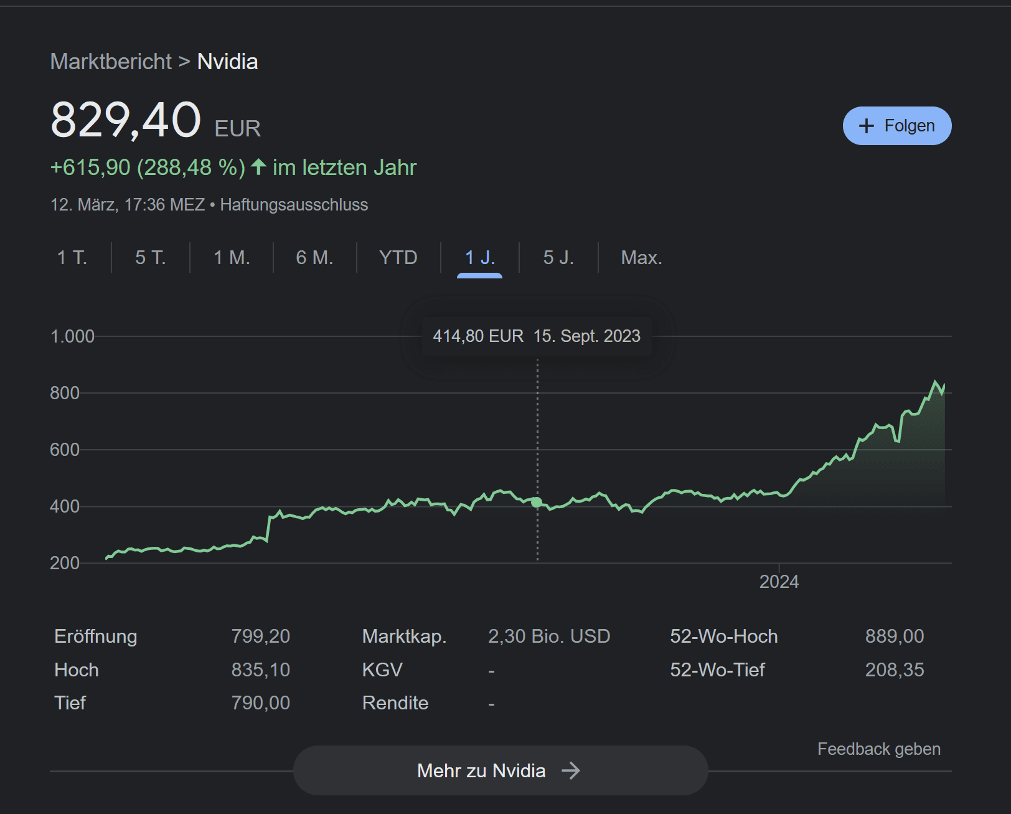Click the 208,35 value
The width and height of the screenshot is (1011, 814).
click(x=895, y=670)
